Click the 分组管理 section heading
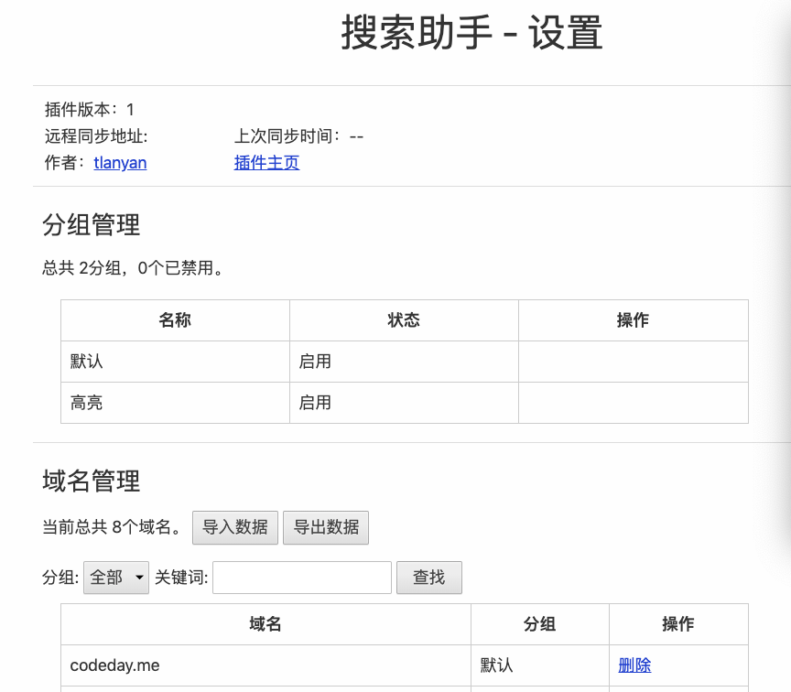The width and height of the screenshot is (791, 692). click(x=91, y=225)
